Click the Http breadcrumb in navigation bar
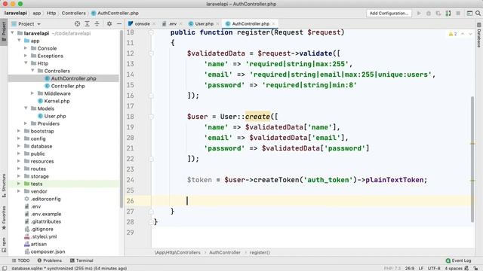This screenshot has width=483, height=271. coord(51,14)
